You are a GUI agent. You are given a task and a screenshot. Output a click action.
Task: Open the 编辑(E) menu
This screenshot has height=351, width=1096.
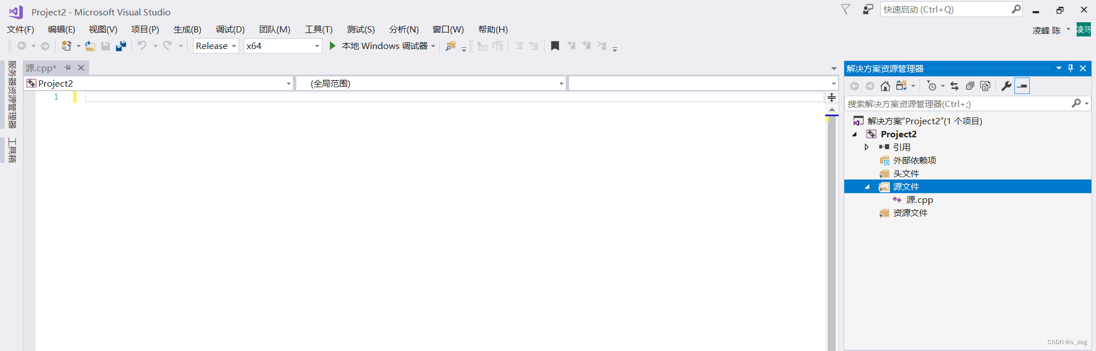[62, 30]
